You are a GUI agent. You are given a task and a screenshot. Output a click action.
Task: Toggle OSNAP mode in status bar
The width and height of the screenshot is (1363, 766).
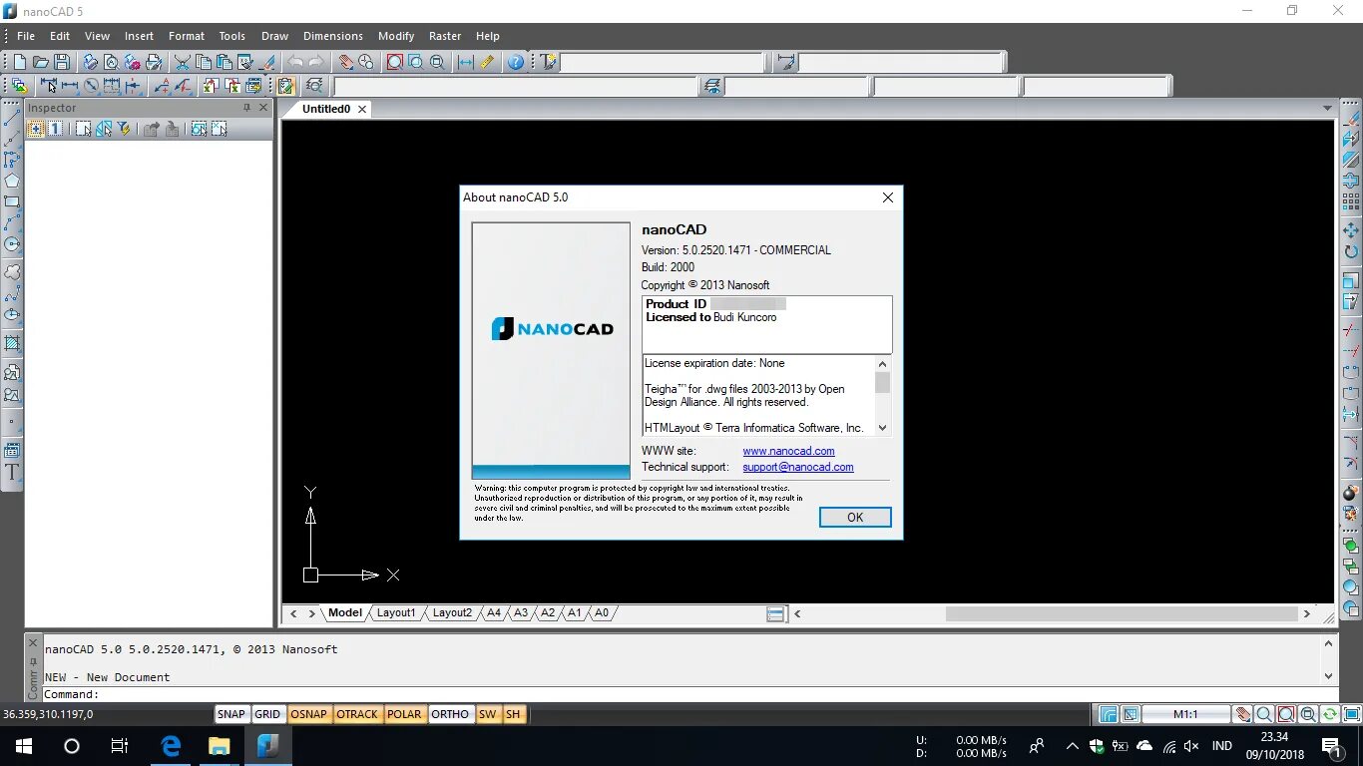coord(309,714)
